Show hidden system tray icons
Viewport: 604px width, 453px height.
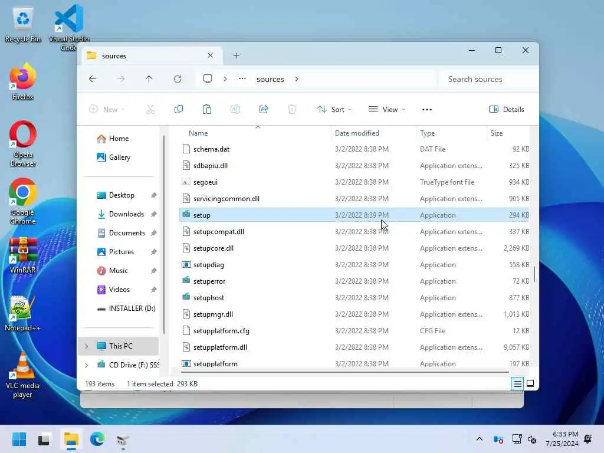(480, 439)
